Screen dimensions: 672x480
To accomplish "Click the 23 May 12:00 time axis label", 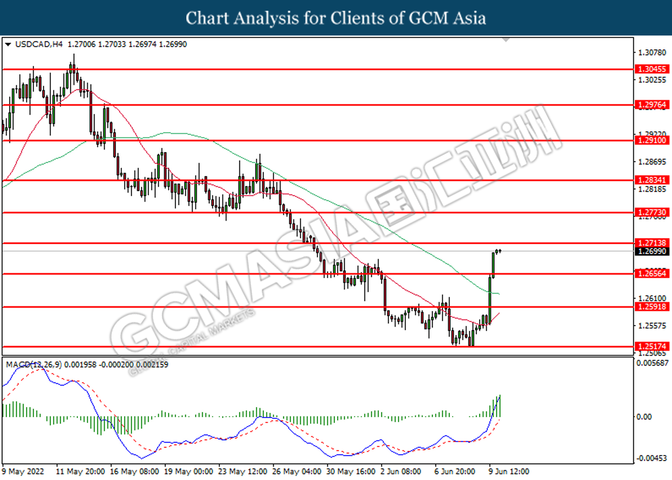I will click(x=243, y=471).
